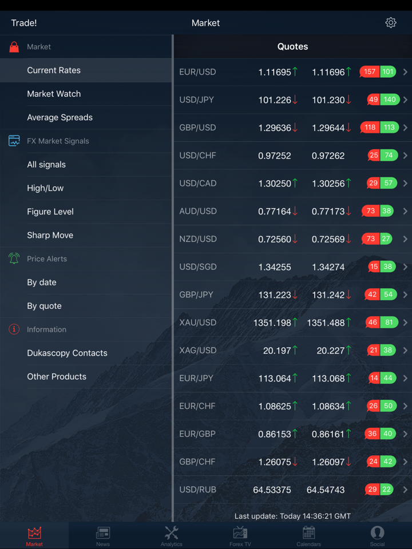Select Average Spreads menu item
The width and height of the screenshot is (412, 549).
pos(60,117)
